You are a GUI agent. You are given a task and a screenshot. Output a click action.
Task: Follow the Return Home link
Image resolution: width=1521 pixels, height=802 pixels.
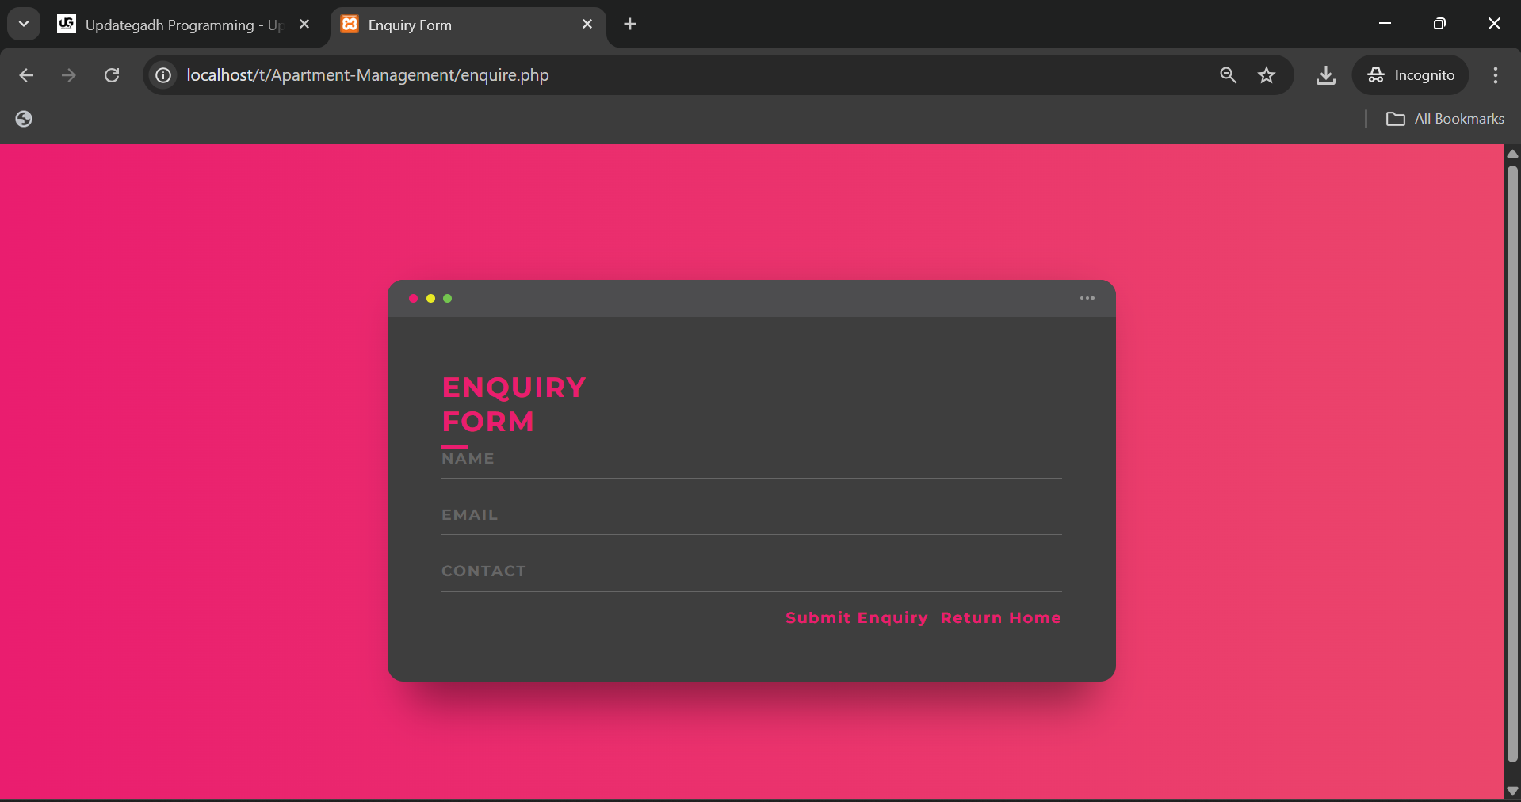pos(1000,617)
